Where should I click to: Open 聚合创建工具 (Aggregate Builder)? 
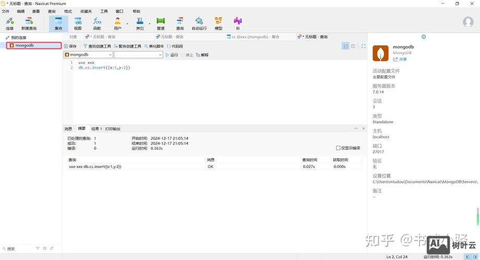pos(127,46)
